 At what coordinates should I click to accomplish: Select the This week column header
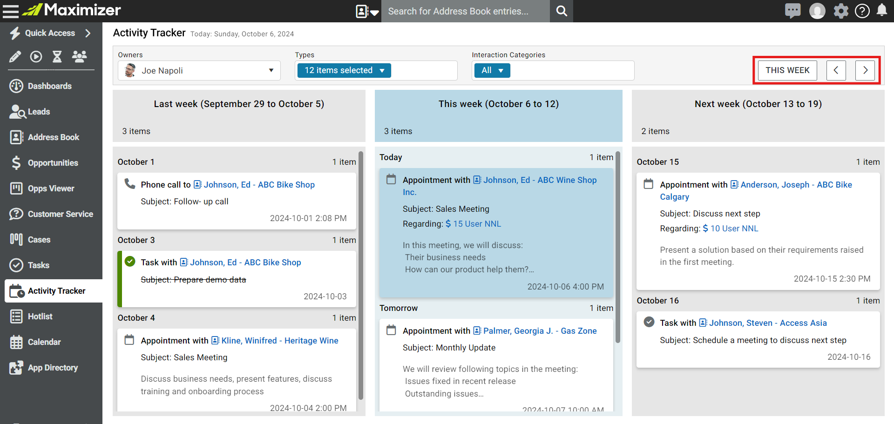click(x=499, y=116)
